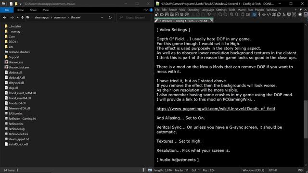Click the Paste icon in Notepad++ toolbar
Screen dimensions: 308x173
[203, 14]
